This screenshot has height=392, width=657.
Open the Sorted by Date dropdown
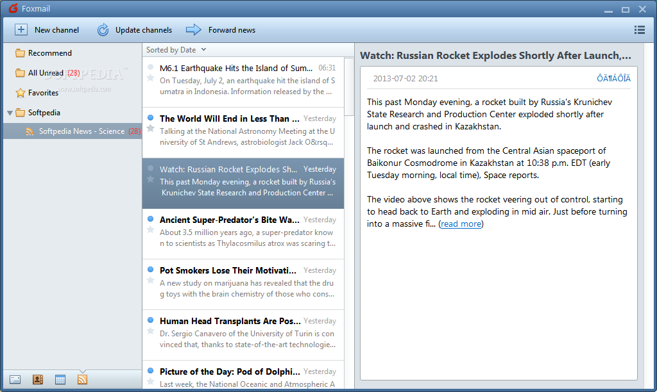pyautogui.click(x=176, y=50)
